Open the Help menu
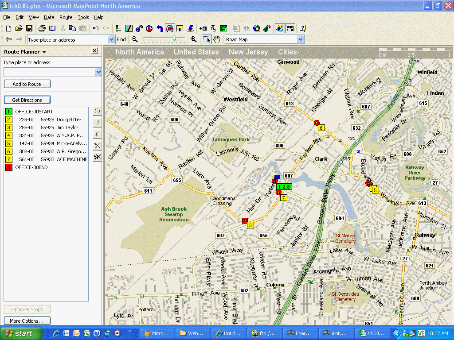454x340 pixels. point(98,17)
